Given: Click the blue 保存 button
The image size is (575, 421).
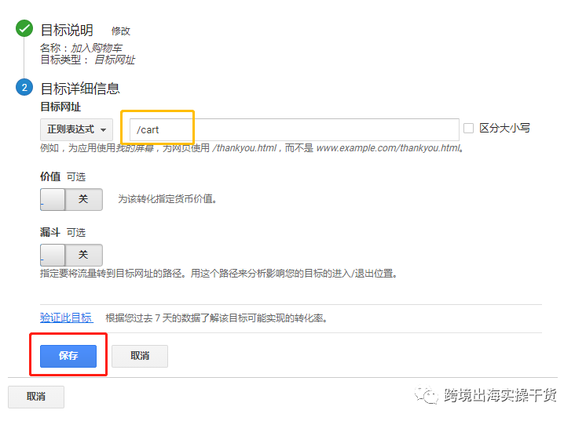Looking at the screenshot, I should coord(68,356).
